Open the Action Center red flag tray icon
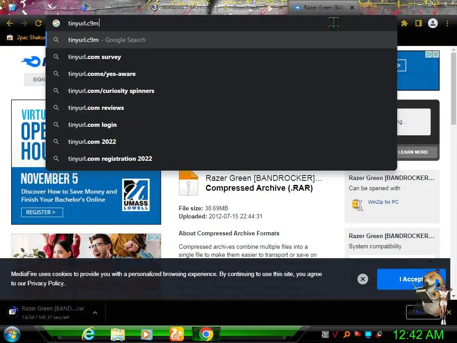 coord(357,334)
